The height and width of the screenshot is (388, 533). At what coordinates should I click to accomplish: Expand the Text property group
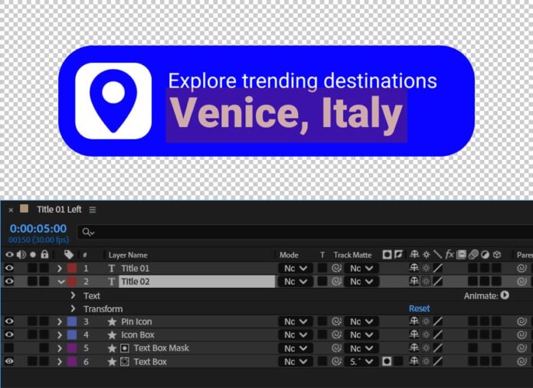(x=73, y=295)
